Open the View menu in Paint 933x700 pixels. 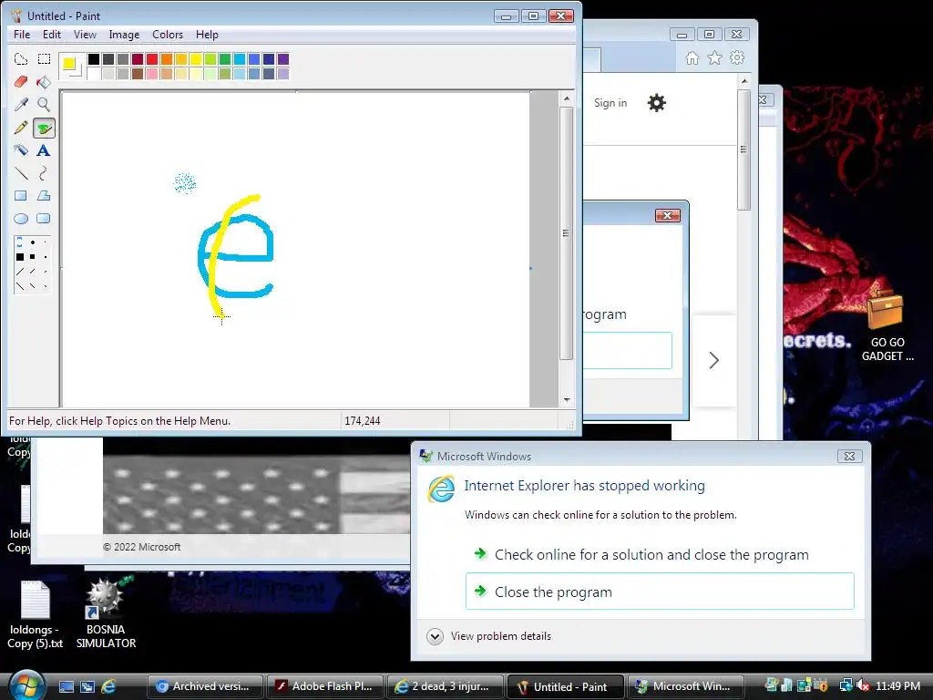click(x=85, y=35)
